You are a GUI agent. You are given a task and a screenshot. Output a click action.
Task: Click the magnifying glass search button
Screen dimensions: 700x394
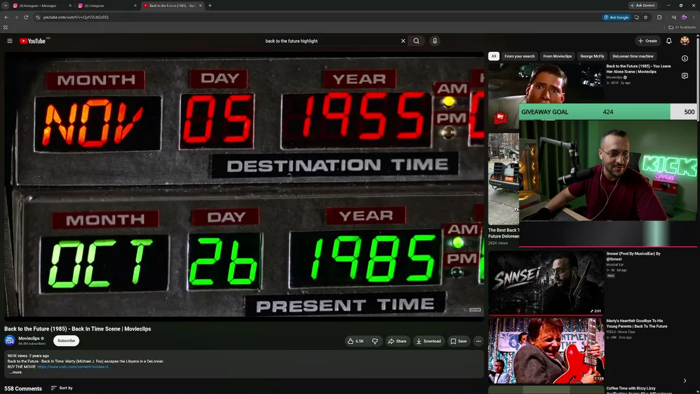(416, 41)
